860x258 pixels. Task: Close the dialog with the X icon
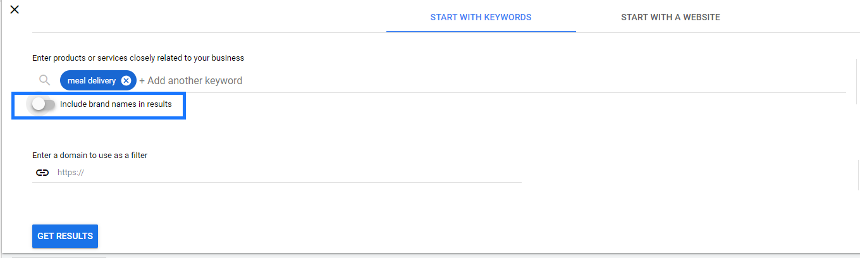[15, 9]
